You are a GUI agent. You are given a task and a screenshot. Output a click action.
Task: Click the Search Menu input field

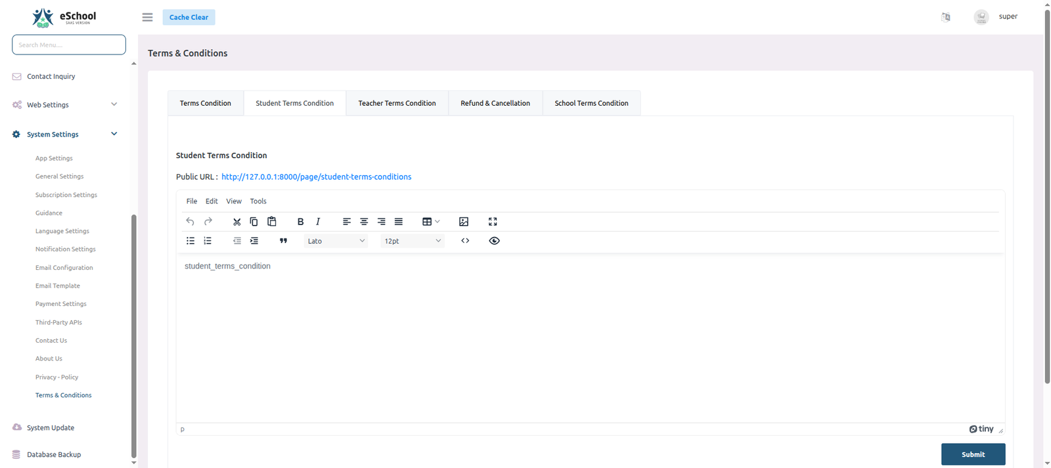pos(69,45)
